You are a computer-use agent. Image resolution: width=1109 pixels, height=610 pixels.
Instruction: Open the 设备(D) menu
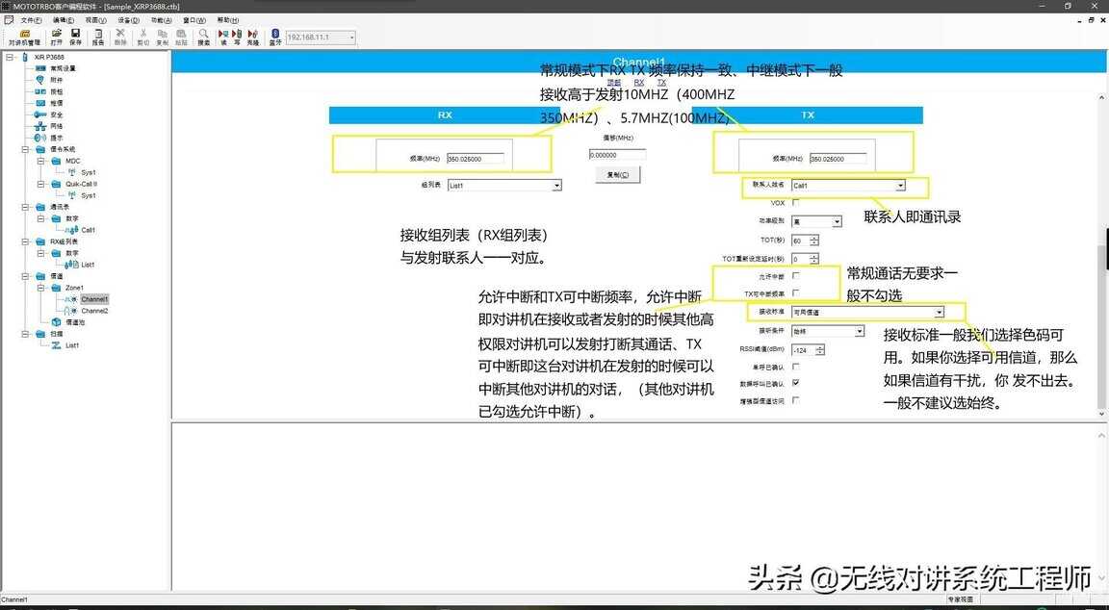128,19
